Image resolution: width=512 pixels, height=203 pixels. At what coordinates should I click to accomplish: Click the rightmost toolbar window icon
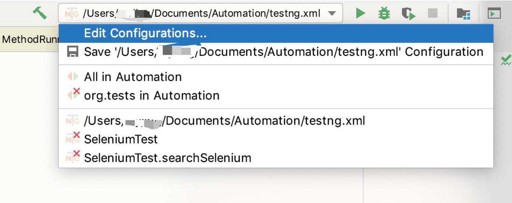click(x=494, y=14)
